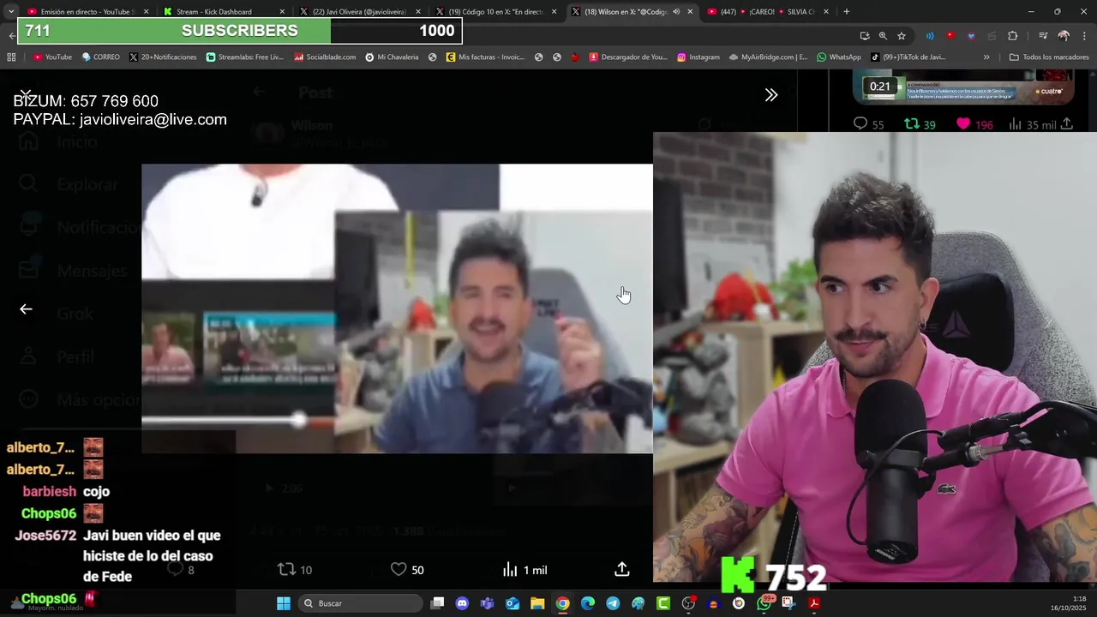This screenshot has width=1097, height=617.
Task: Open Camtasia green icon in the taskbar
Action: point(663,603)
